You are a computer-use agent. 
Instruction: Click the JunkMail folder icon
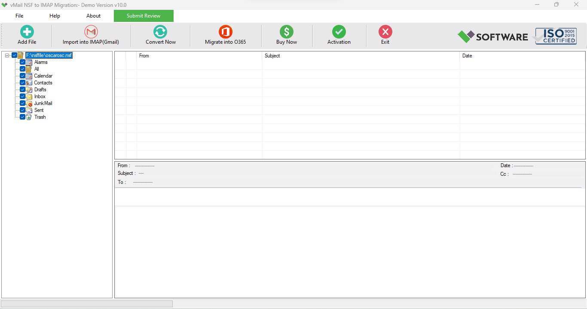click(29, 103)
